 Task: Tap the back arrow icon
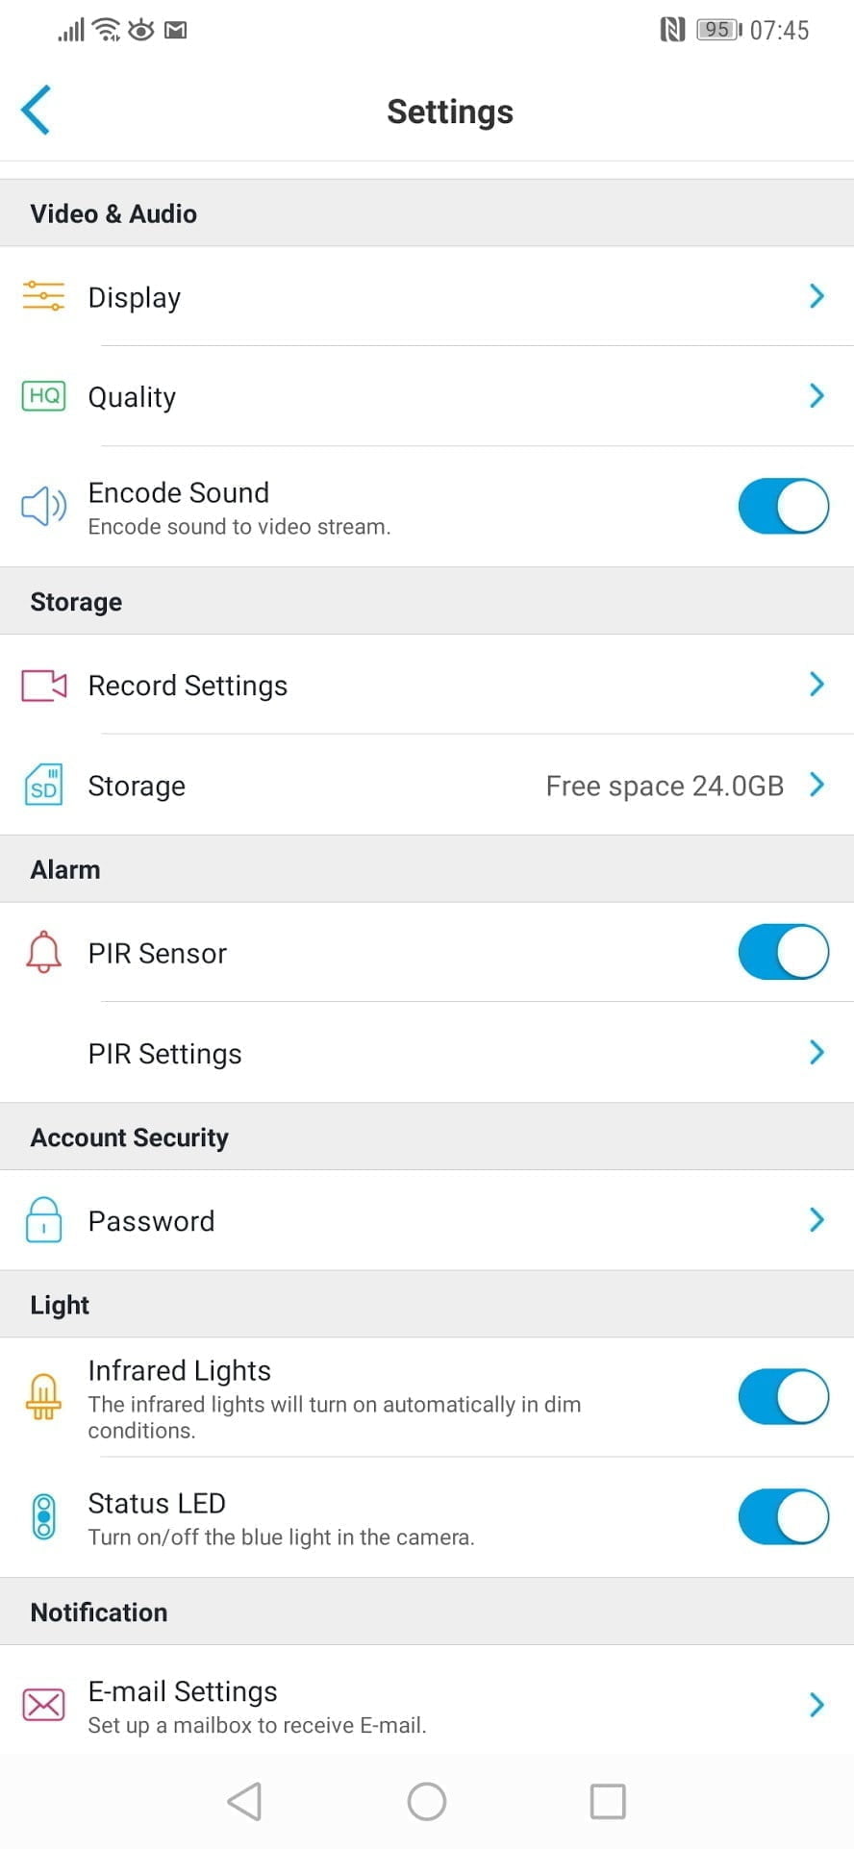click(x=37, y=111)
